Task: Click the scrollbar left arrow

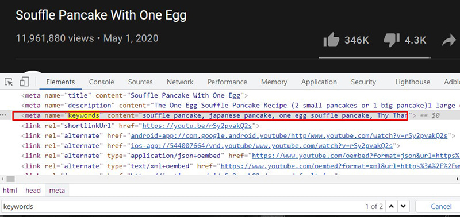Action: click(3, 179)
